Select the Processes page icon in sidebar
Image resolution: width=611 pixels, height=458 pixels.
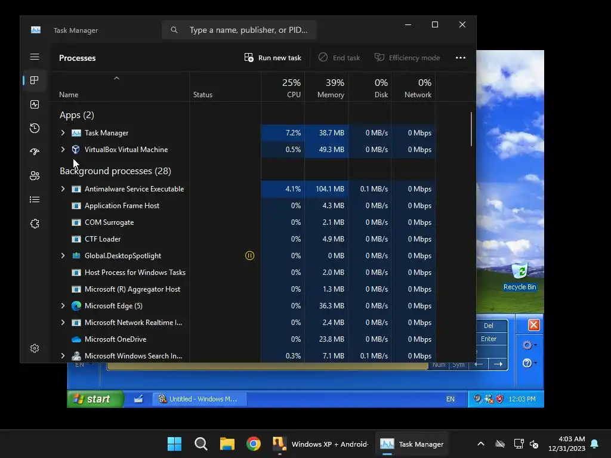[x=35, y=81]
